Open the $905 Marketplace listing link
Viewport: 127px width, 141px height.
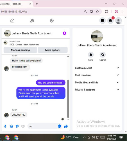click(24, 45)
